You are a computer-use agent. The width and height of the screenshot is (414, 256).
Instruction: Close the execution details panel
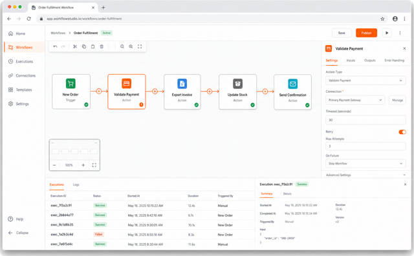coord(405,184)
